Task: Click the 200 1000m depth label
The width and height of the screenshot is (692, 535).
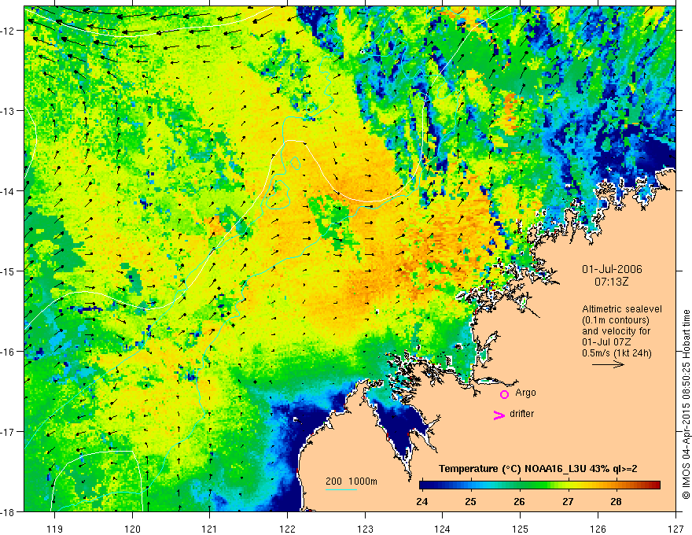Action: [352, 481]
